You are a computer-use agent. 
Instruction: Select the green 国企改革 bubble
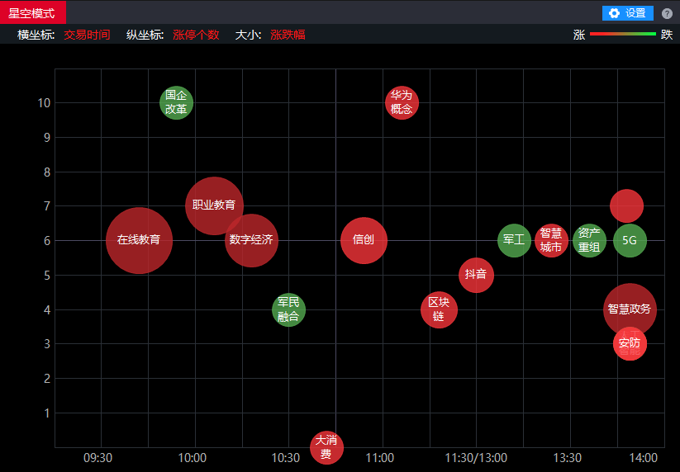[x=176, y=102]
